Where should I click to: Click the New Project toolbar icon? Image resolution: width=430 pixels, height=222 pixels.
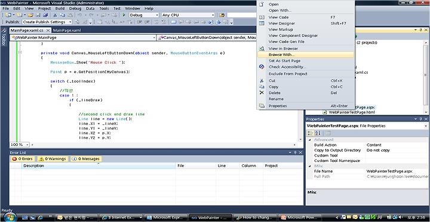8,15
